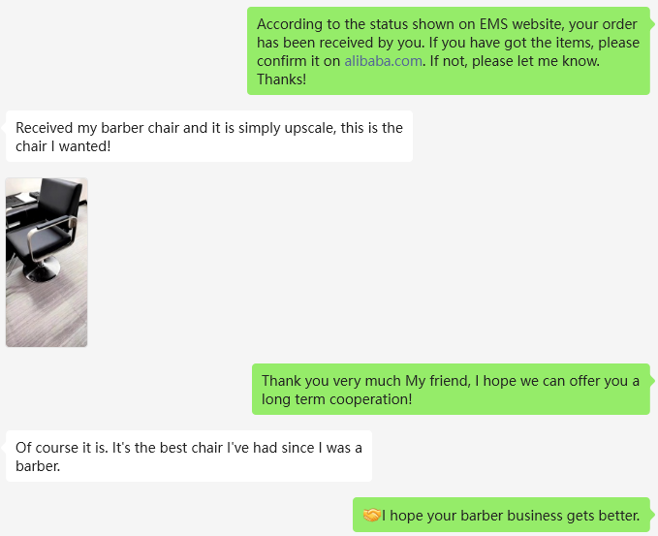Click the word "Received" starting the customer message
Viewport: 658px width, 536px height.
[47, 128]
